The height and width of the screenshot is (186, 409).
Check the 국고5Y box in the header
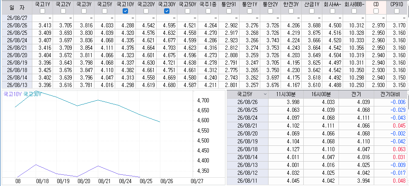104,11
